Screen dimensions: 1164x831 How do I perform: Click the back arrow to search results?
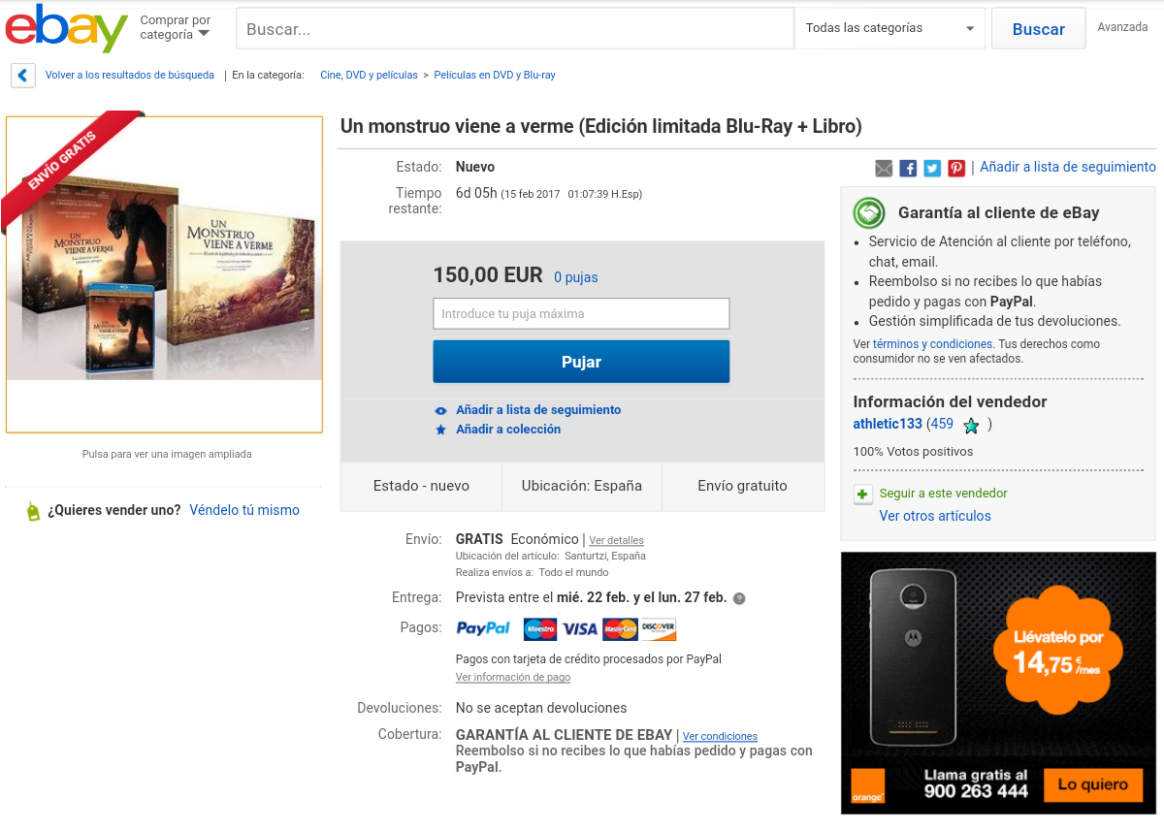click(x=22, y=76)
